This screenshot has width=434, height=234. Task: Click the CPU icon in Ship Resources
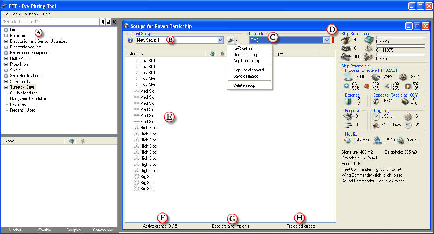point(367,39)
